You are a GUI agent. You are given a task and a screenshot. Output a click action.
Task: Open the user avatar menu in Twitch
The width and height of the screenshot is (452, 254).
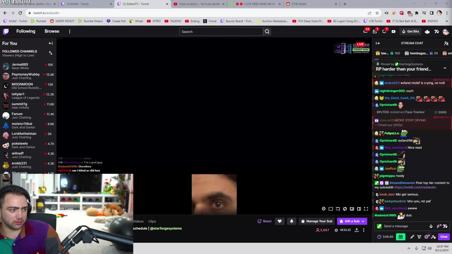(446, 31)
